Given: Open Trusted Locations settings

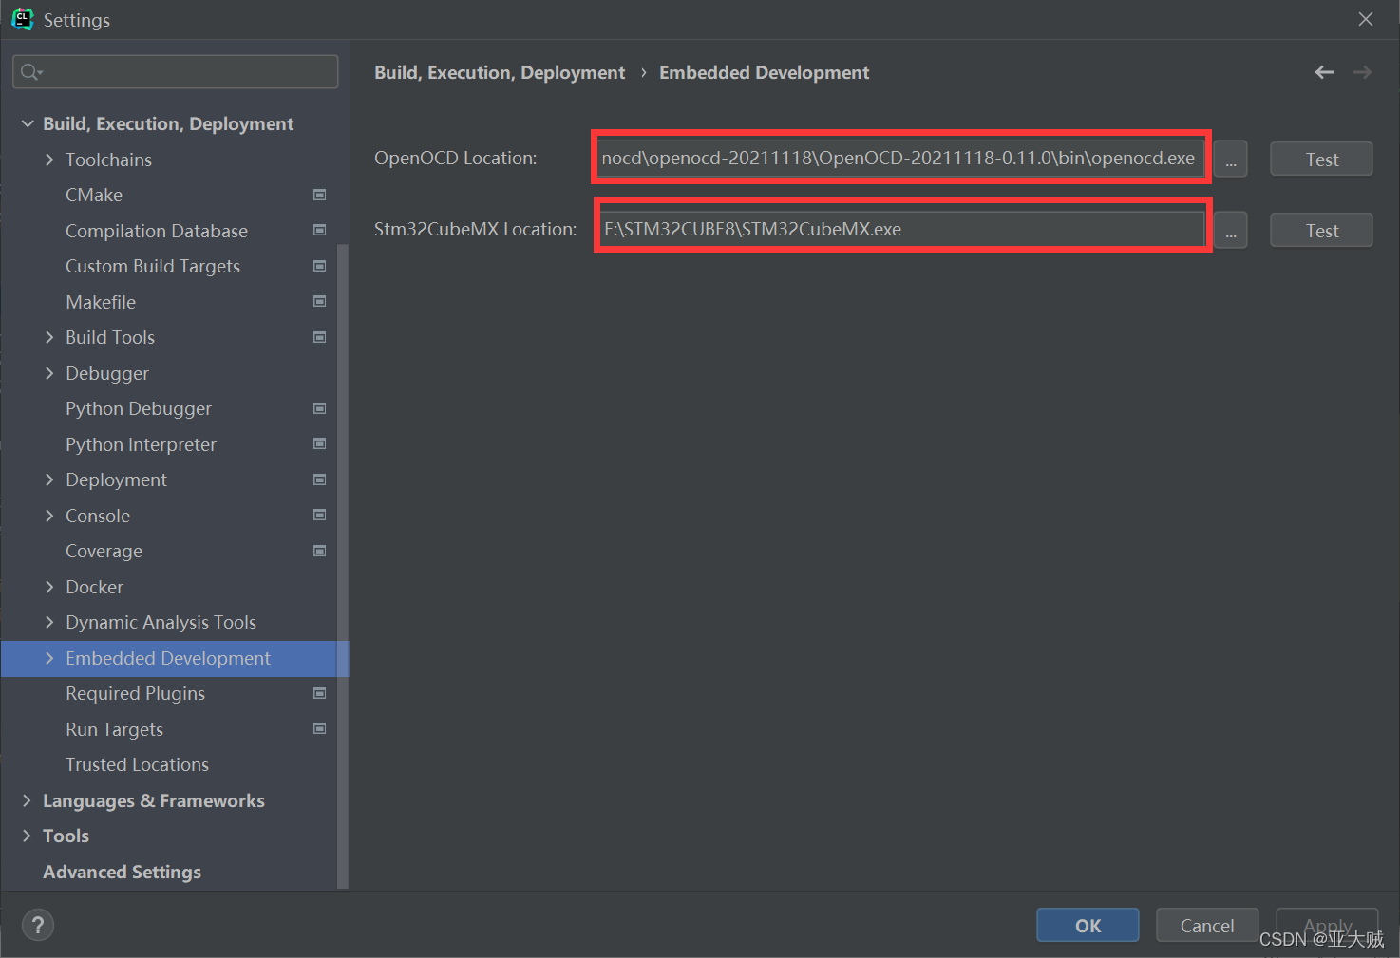Looking at the screenshot, I should pos(137,764).
